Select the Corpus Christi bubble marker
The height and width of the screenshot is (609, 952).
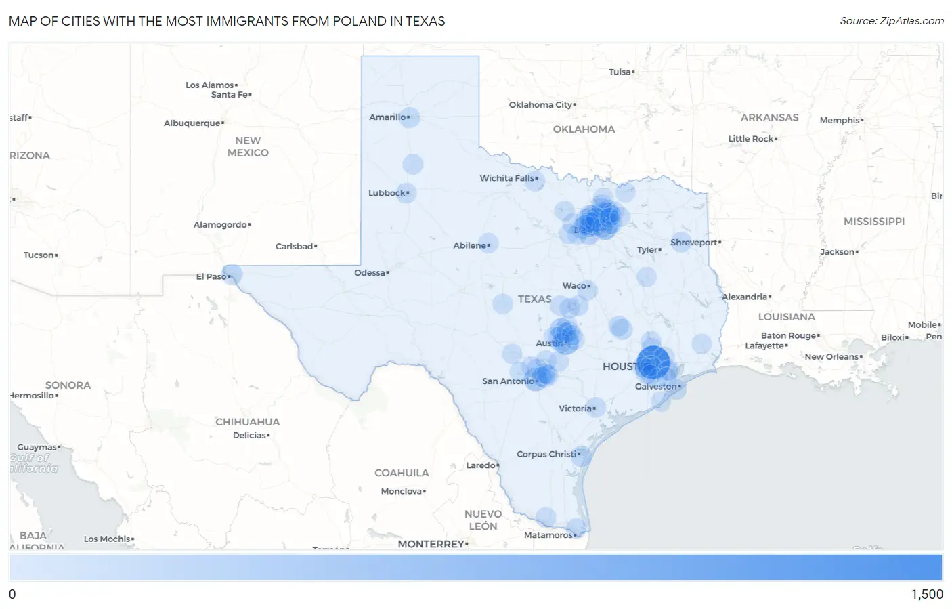pyautogui.click(x=581, y=455)
